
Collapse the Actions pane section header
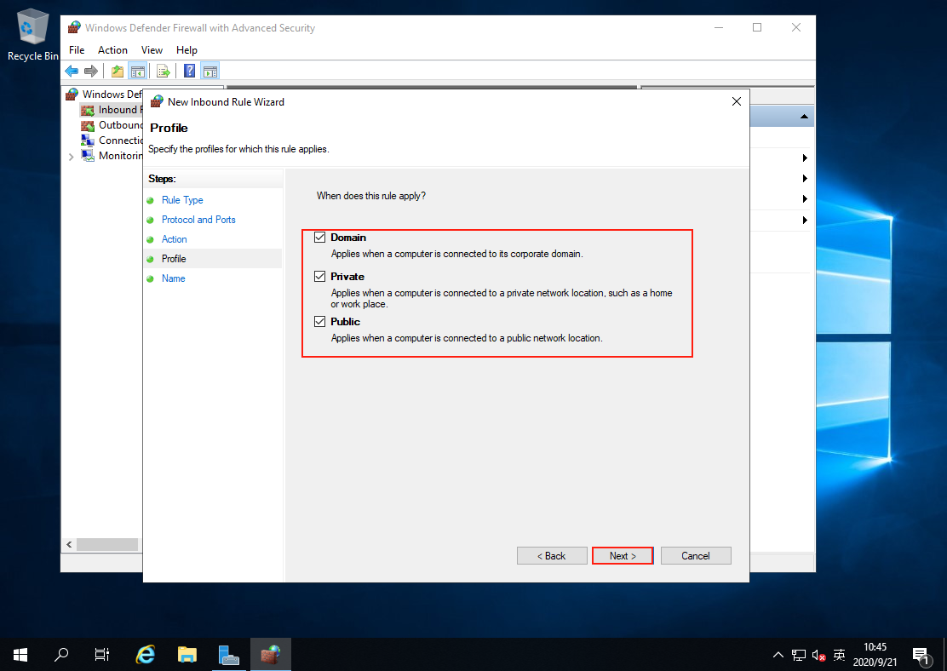pyautogui.click(x=804, y=117)
